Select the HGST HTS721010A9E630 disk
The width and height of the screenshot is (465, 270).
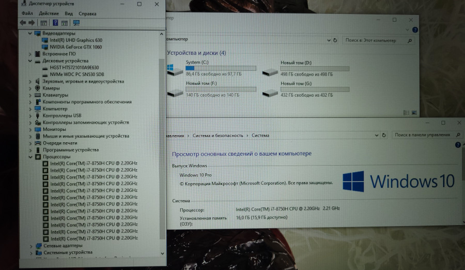pyautogui.click(x=74, y=68)
